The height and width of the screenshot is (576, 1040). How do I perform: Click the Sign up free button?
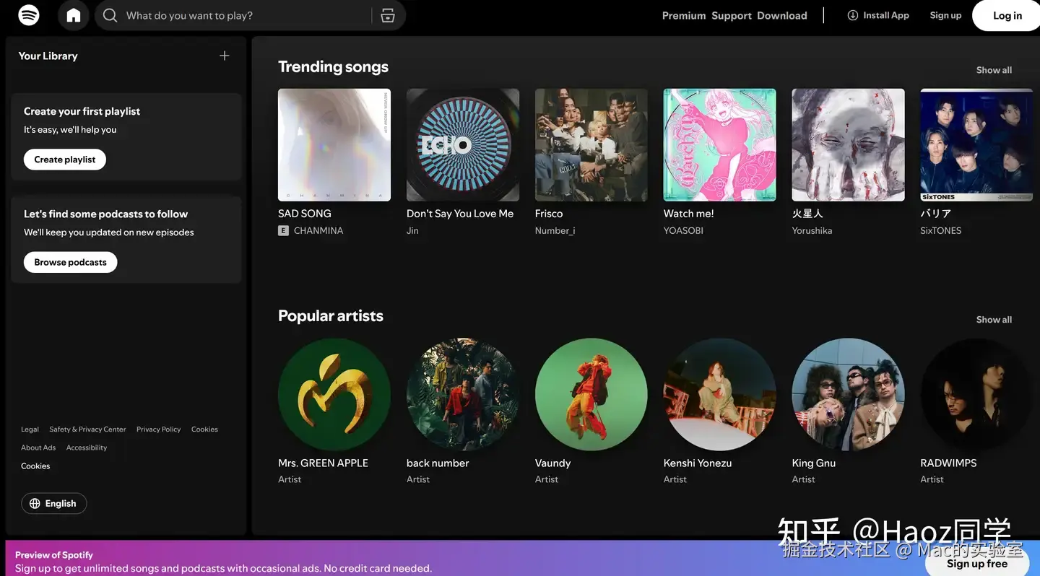coord(977,564)
